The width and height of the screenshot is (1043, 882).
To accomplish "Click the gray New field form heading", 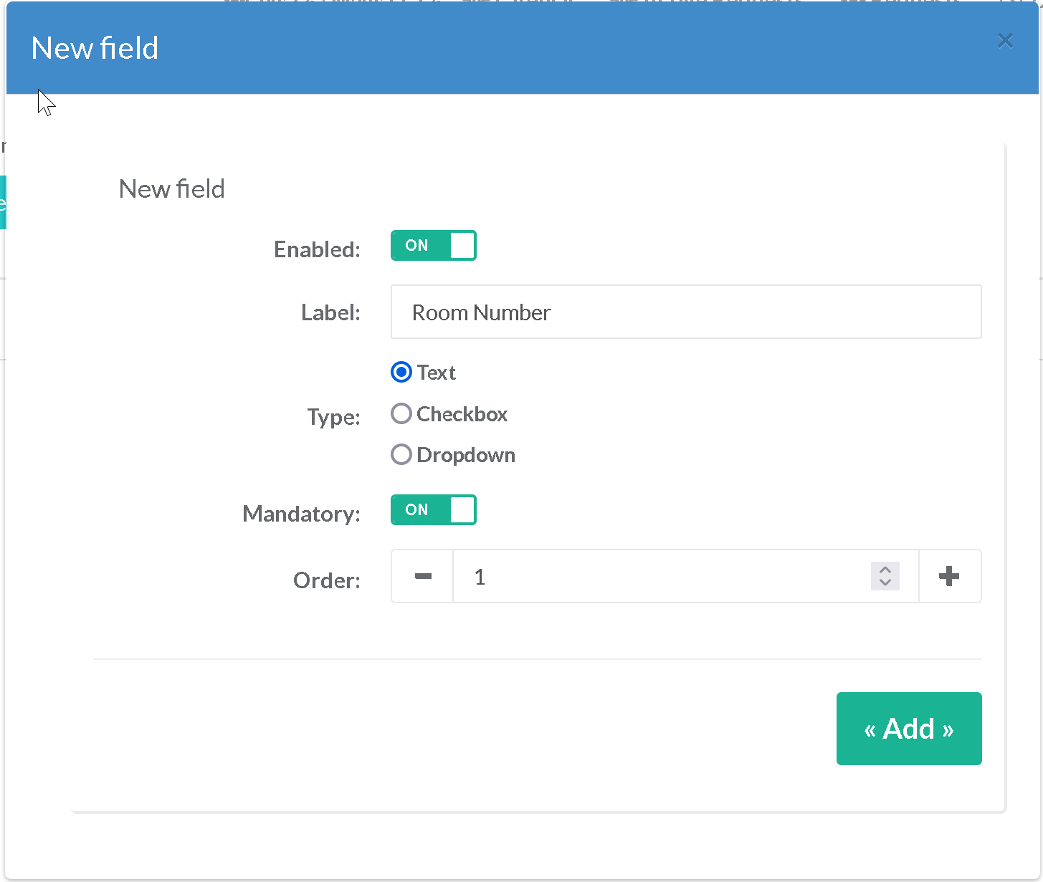I will pyautogui.click(x=171, y=189).
